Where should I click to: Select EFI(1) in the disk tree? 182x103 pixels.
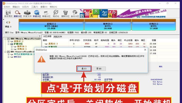tap(18, 57)
